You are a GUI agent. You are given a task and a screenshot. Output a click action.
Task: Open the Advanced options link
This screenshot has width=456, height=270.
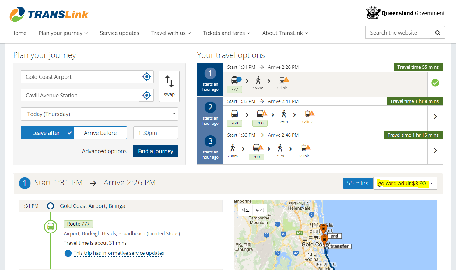click(x=104, y=151)
